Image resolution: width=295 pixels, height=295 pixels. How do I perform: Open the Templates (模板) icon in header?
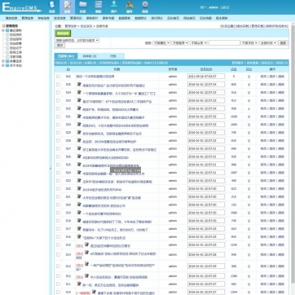[x=99, y=7]
